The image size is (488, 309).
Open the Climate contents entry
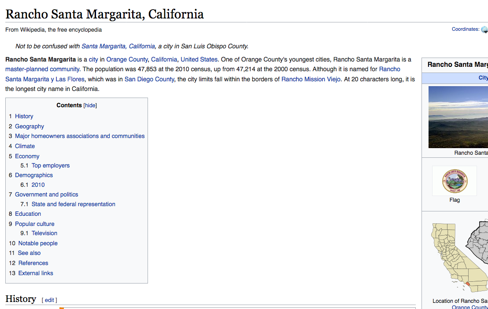click(x=25, y=146)
